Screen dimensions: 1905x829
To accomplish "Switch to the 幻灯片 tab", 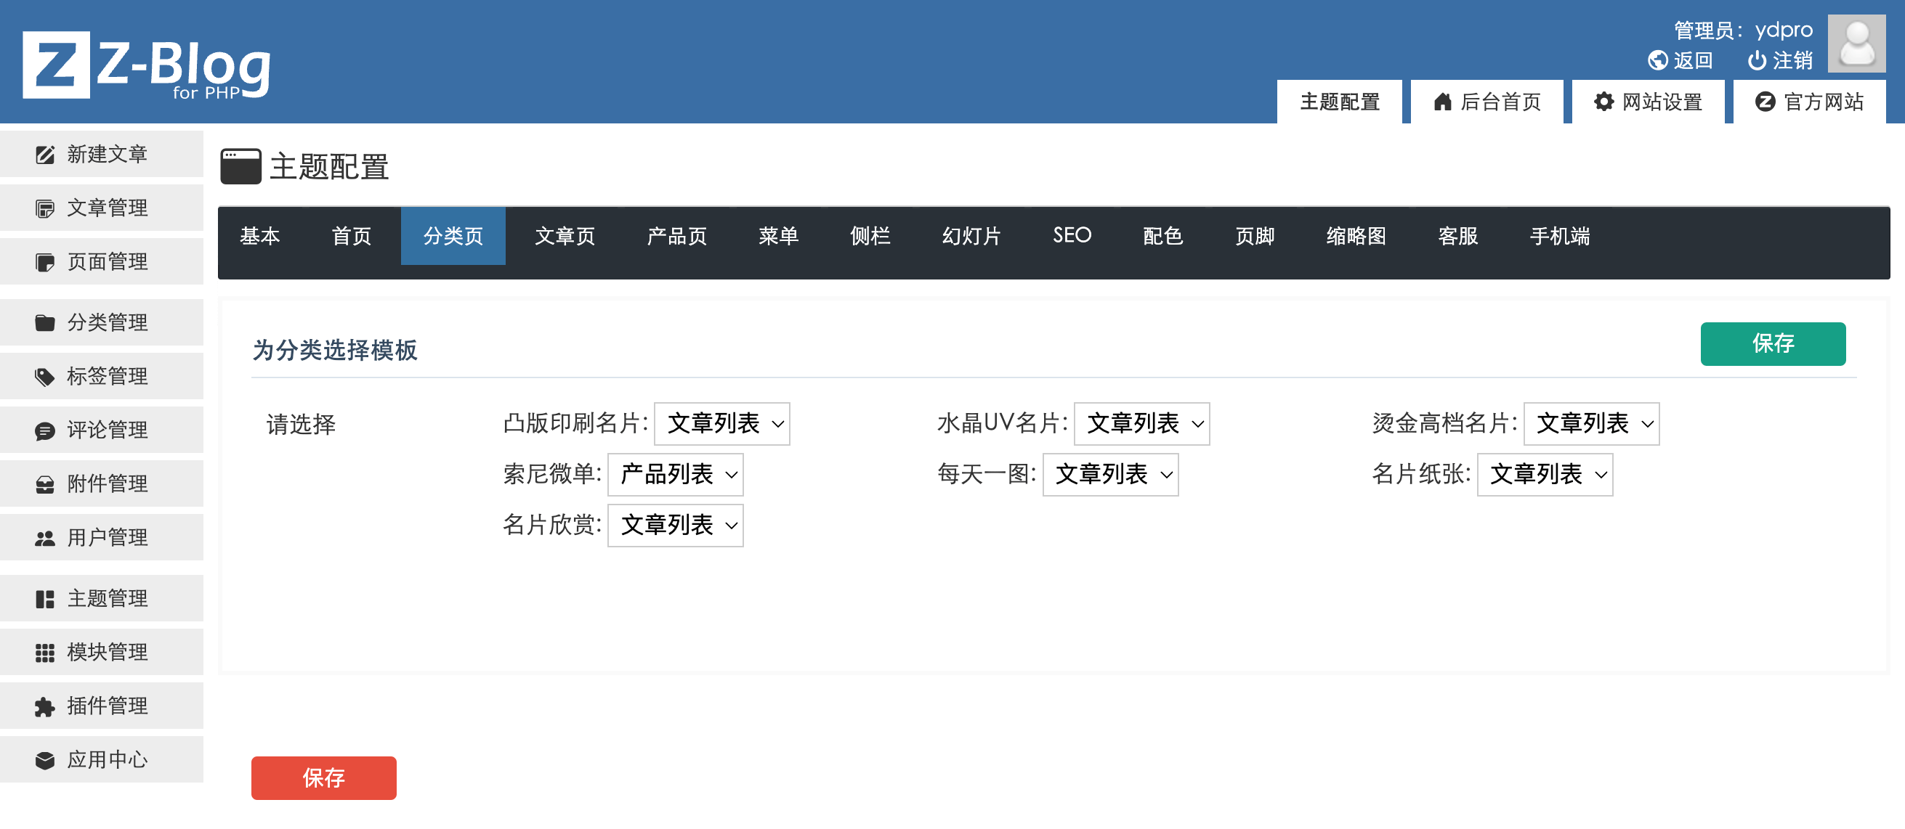I will (x=971, y=237).
